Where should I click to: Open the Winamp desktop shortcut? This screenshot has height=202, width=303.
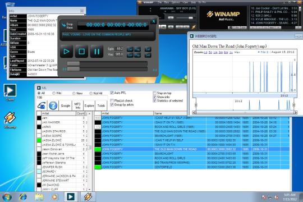10,120
